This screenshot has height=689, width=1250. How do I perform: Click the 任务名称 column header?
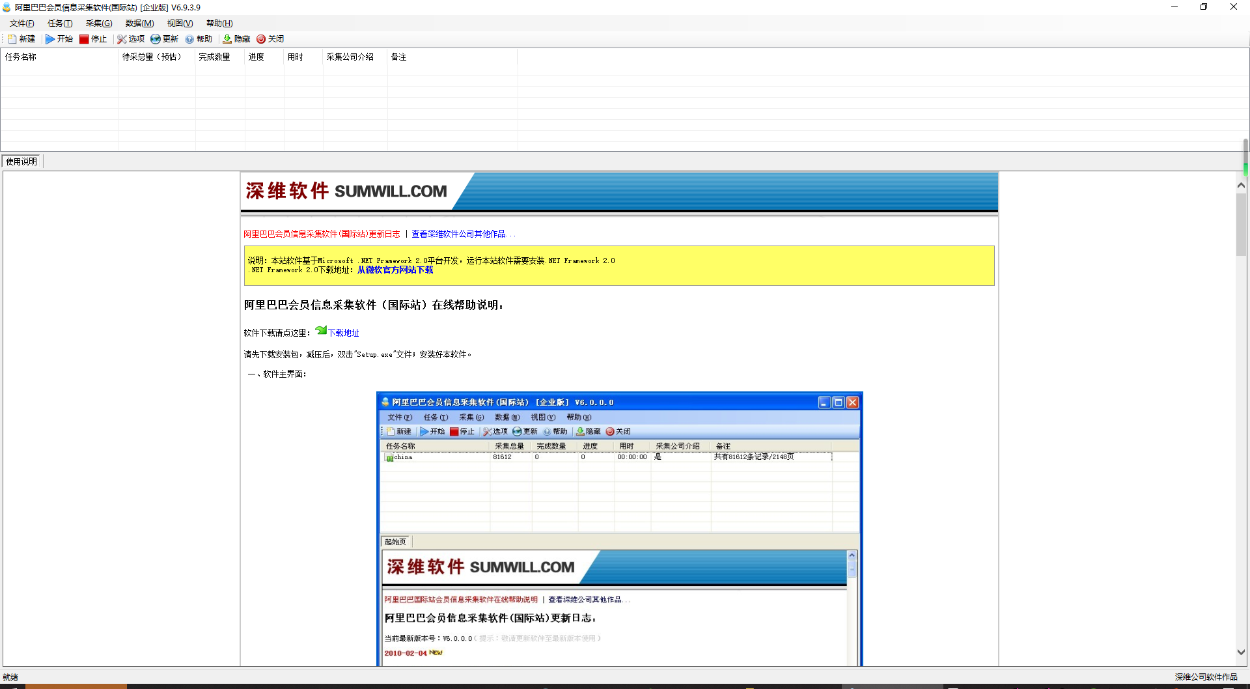(60, 57)
